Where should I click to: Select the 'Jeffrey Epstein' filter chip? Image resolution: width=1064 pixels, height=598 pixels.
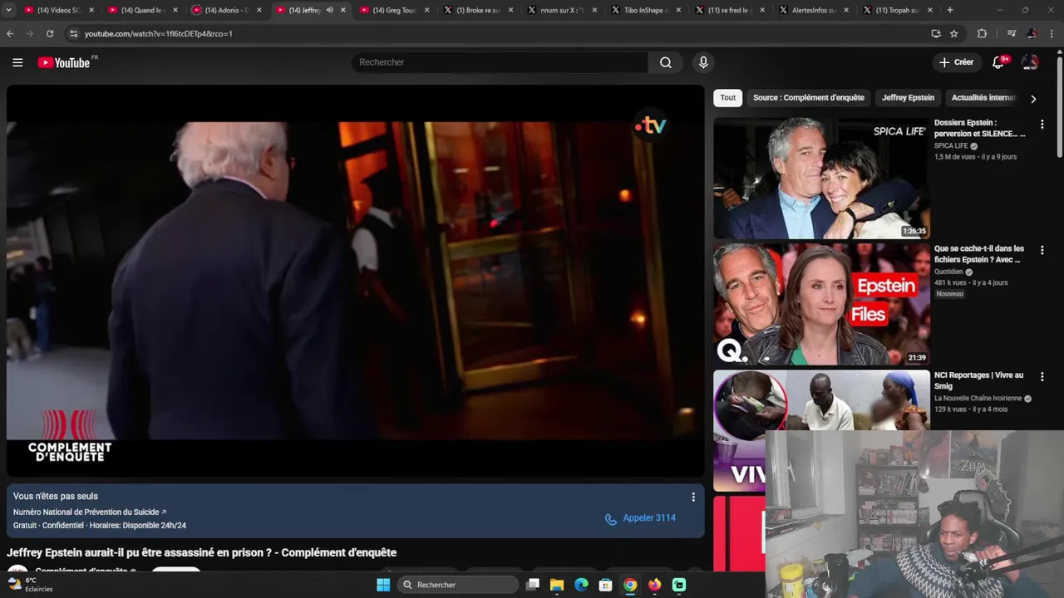click(x=908, y=97)
